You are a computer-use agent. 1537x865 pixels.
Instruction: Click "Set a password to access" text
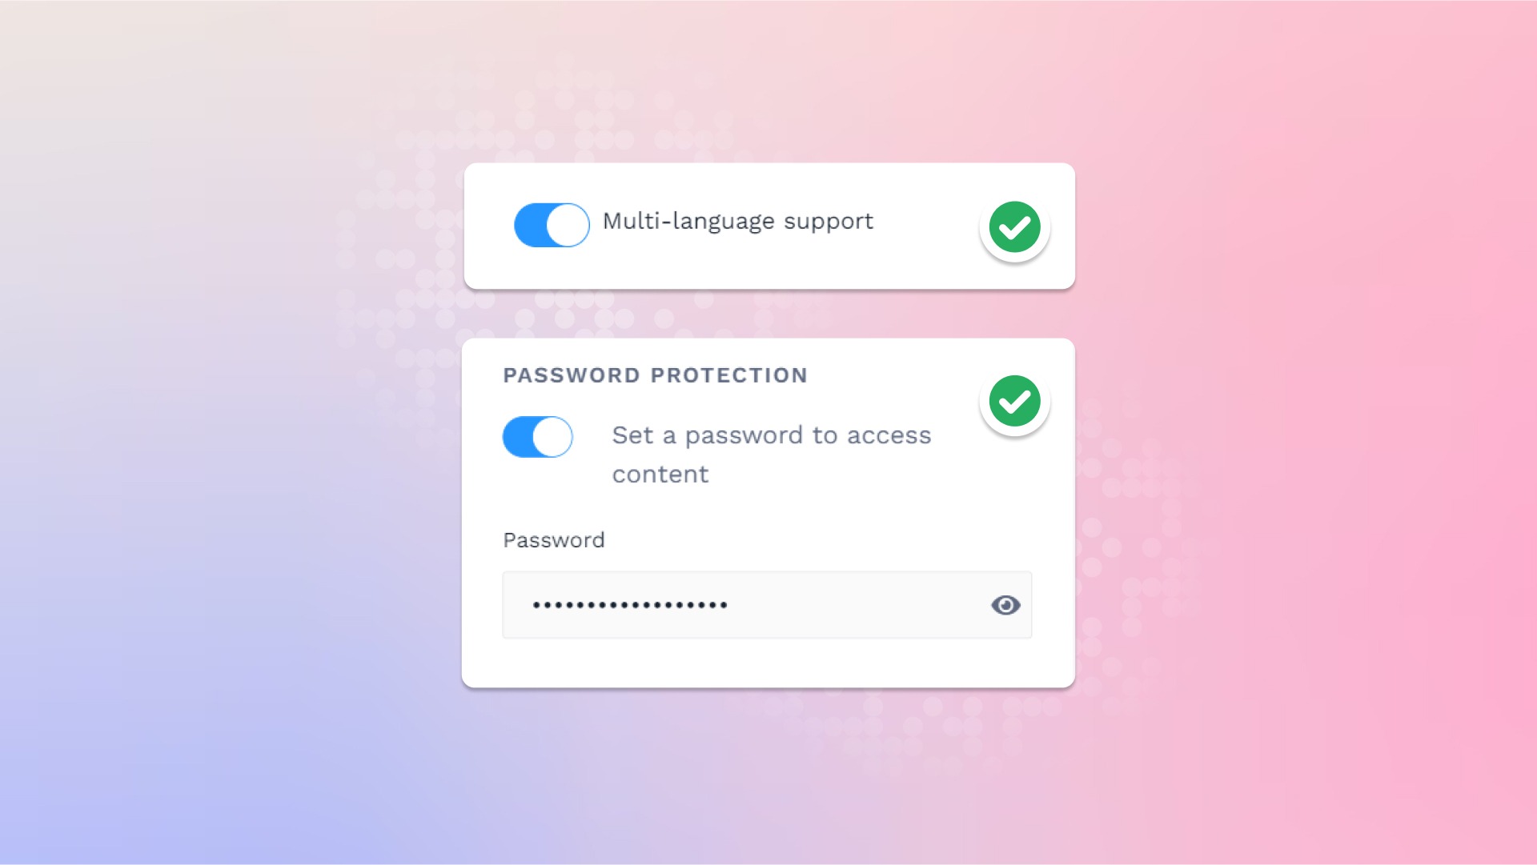click(772, 435)
